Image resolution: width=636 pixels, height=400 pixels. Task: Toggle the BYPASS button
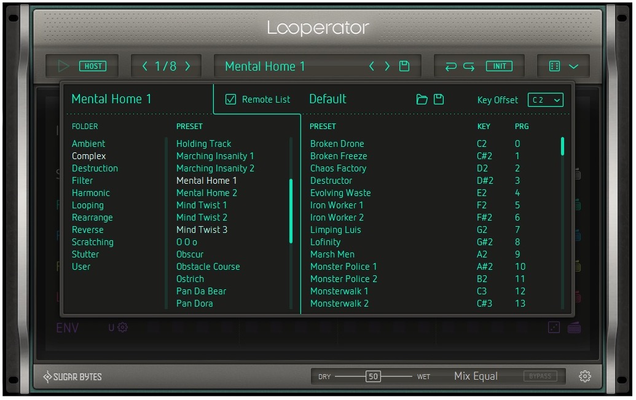tap(540, 376)
